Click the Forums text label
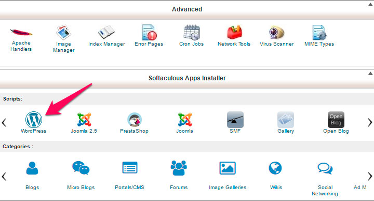374x201 pixels. click(179, 188)
